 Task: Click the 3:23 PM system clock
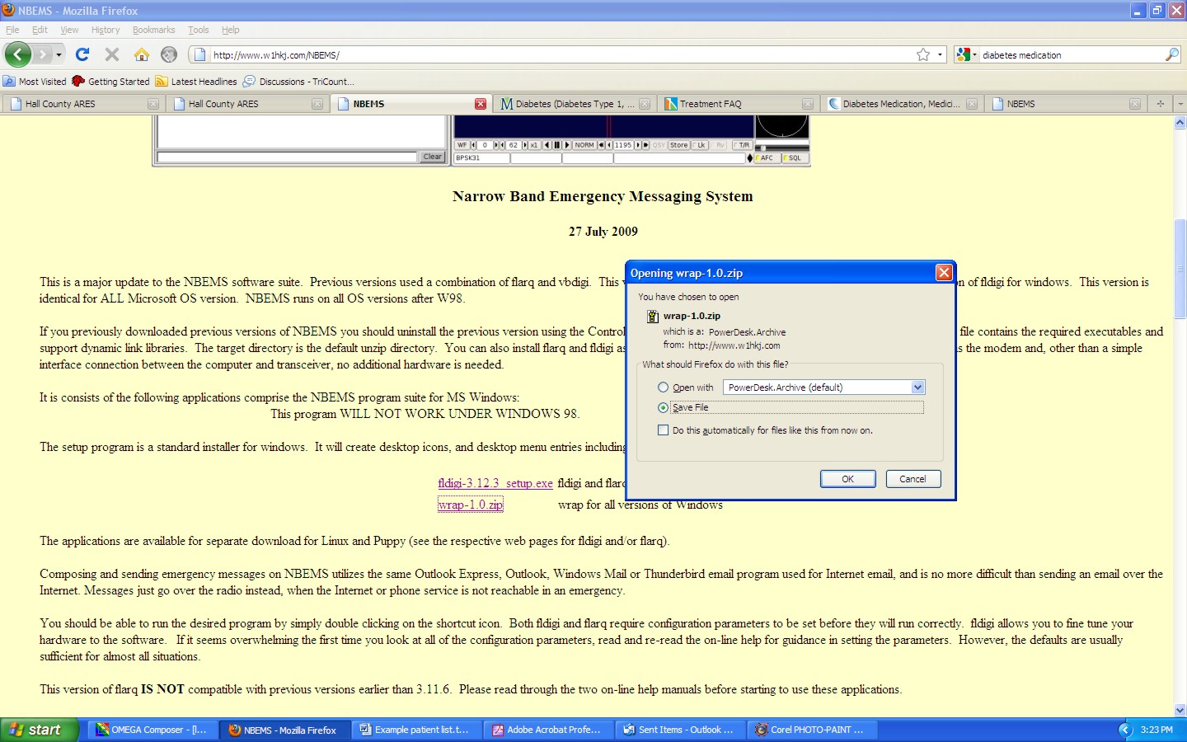pos(1157,730)
